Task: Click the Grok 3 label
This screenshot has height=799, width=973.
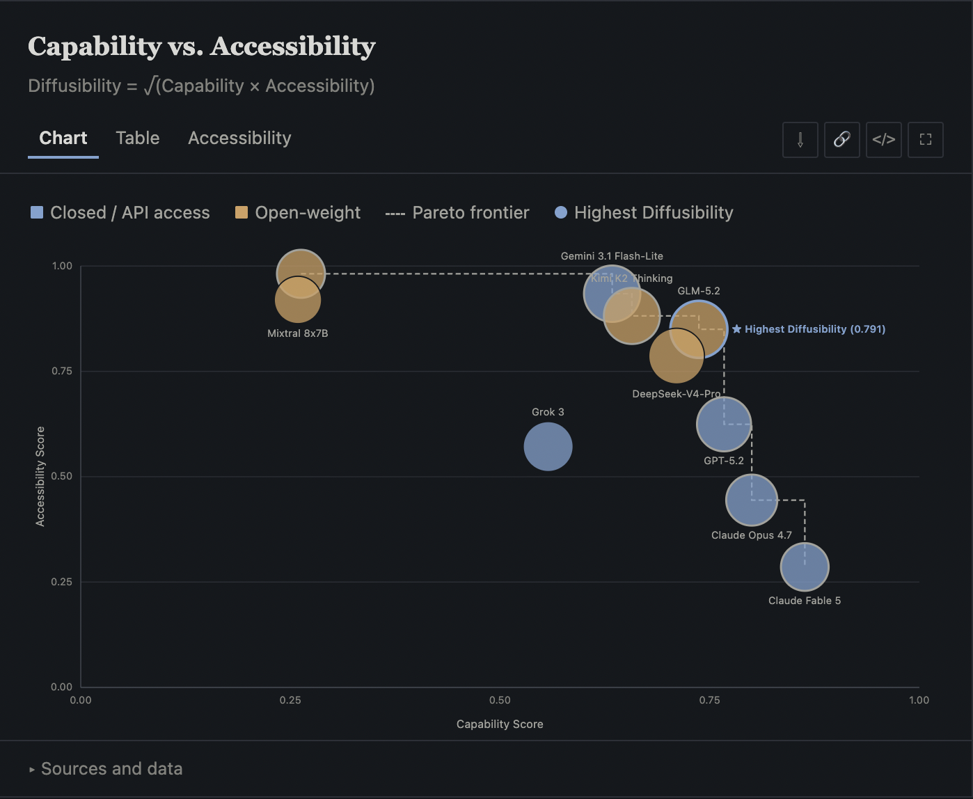Action: (548, 412)
